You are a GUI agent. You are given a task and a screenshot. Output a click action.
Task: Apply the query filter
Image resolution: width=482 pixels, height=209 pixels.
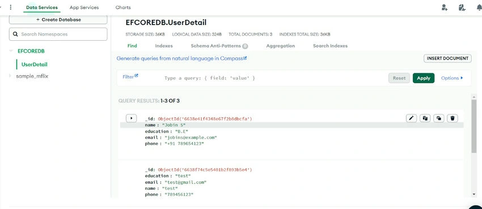[423, 78]
